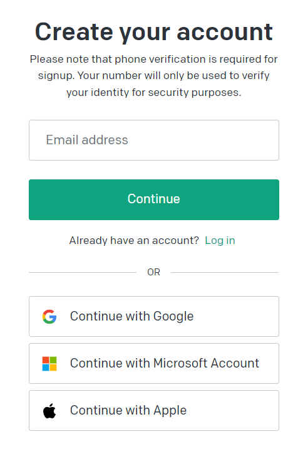The image size is (308, 461).
Task: Click the Microsoft four-square logo icon
Action: tap(49, 364)
